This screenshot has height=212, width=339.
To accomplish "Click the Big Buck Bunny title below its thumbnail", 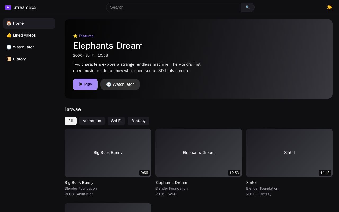I will pyautogui.click(x=79, y=183).
